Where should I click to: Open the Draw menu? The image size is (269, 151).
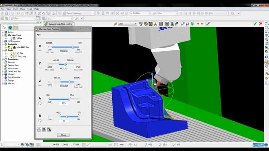click(23, 9)
